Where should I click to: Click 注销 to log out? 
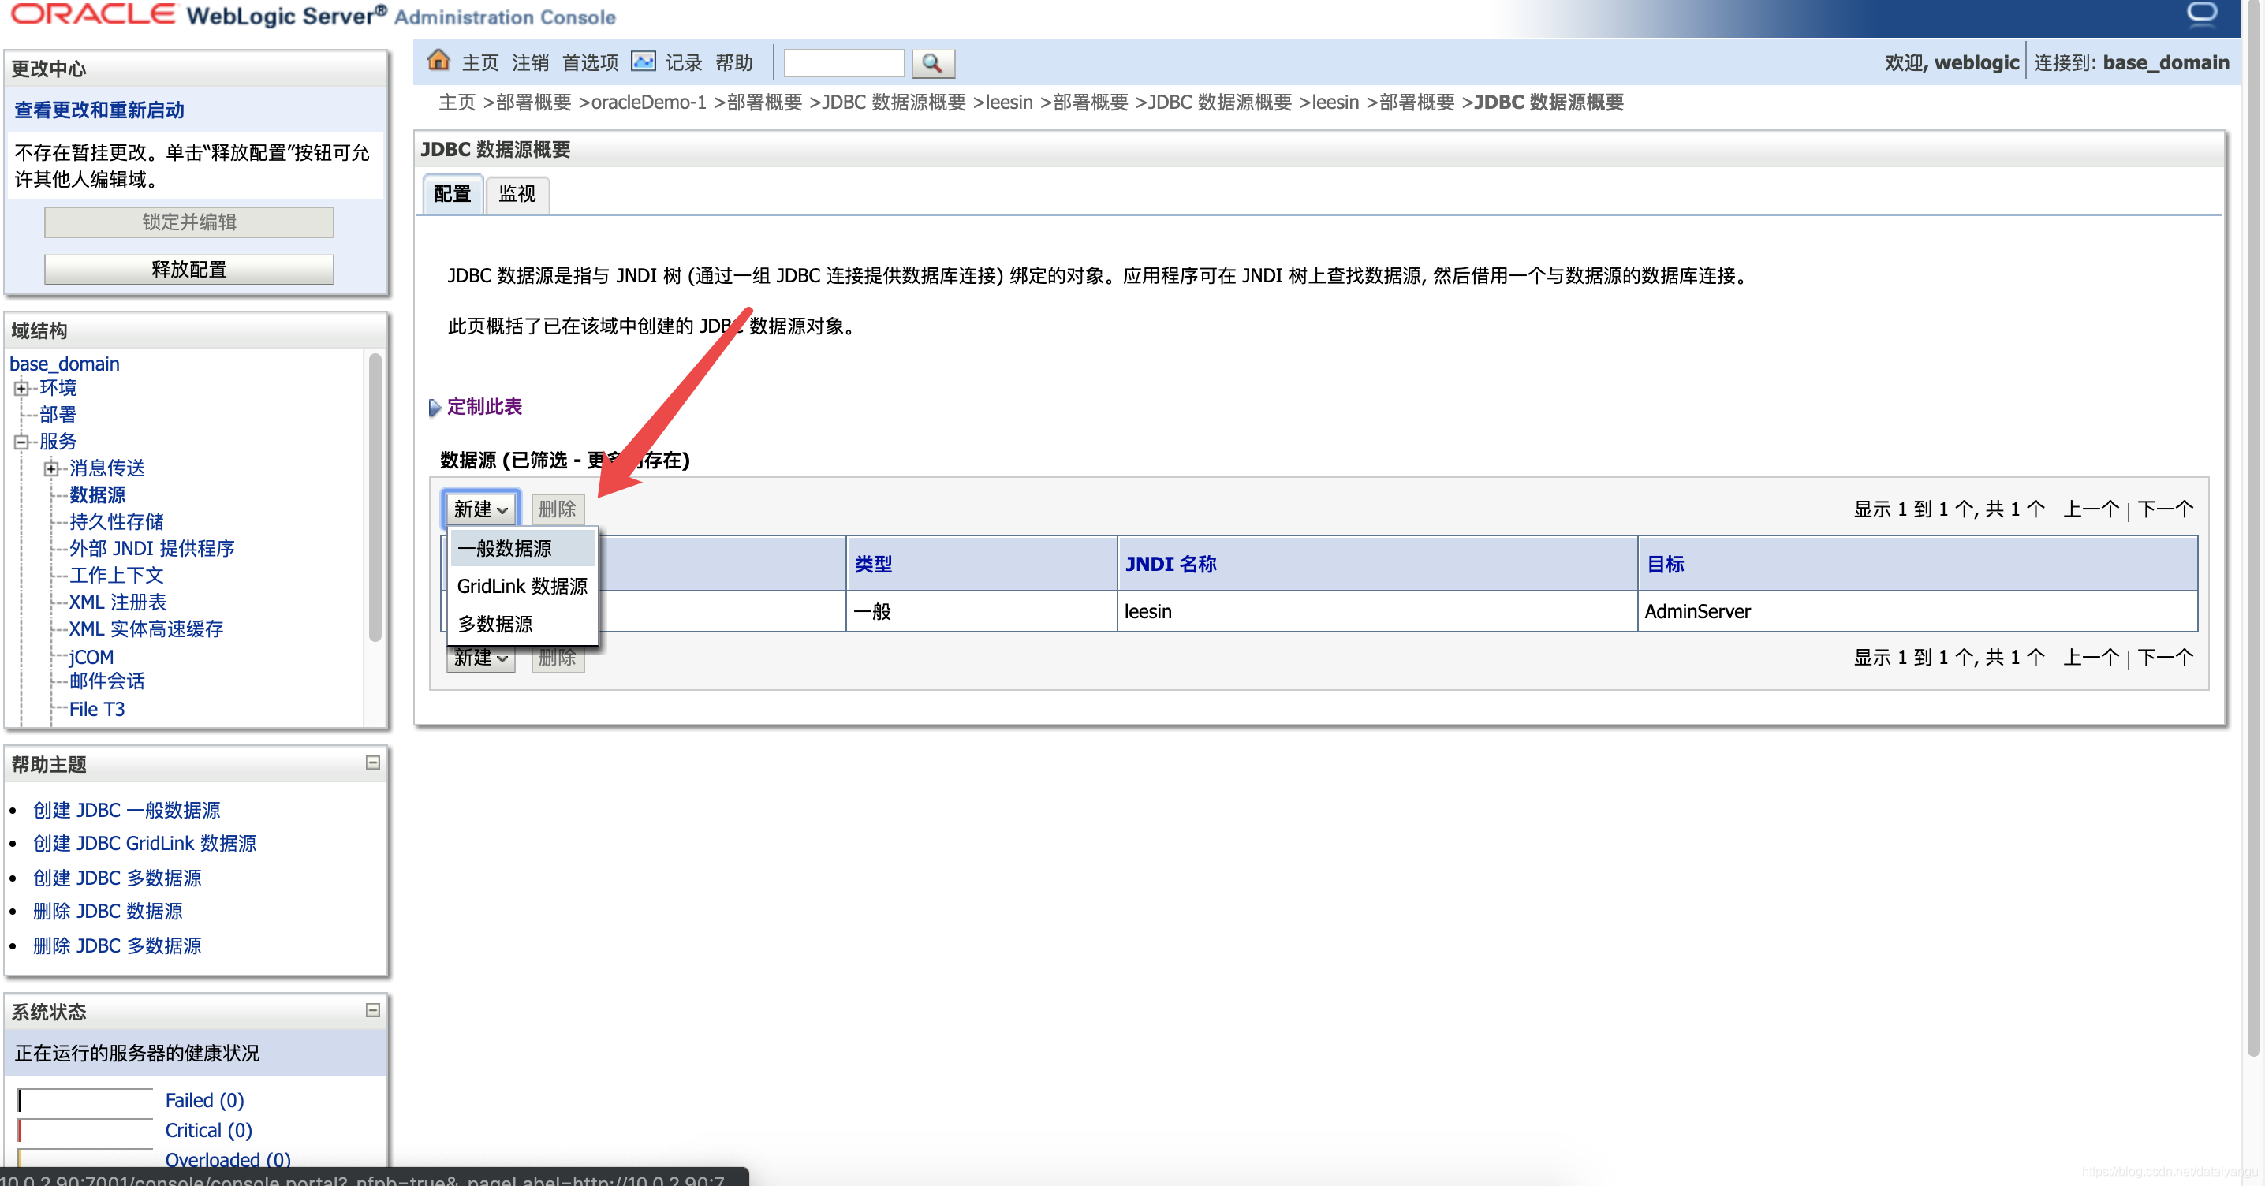point(530,63)
